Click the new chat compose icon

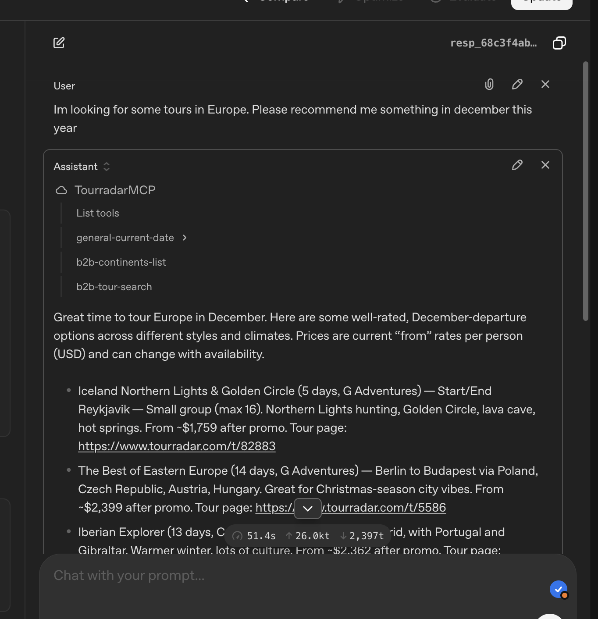[59, 43]
